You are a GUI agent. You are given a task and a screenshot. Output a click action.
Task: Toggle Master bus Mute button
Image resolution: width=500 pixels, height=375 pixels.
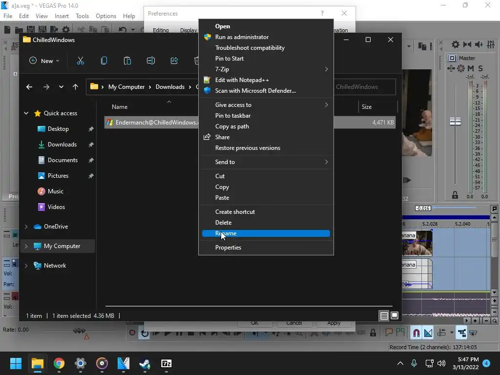[471, 68]
